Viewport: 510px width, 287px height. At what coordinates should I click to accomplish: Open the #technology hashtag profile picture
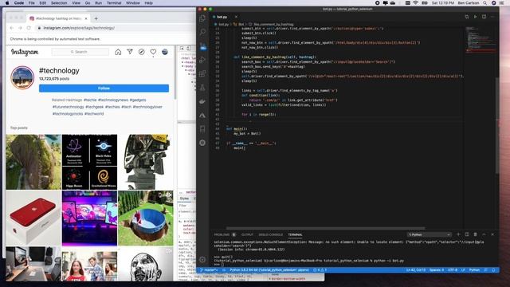[x=22, y=78]
